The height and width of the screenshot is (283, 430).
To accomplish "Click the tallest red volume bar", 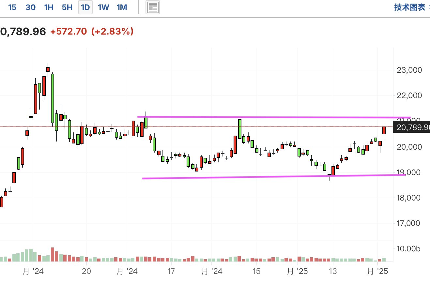I will click(x=52, y=255).
